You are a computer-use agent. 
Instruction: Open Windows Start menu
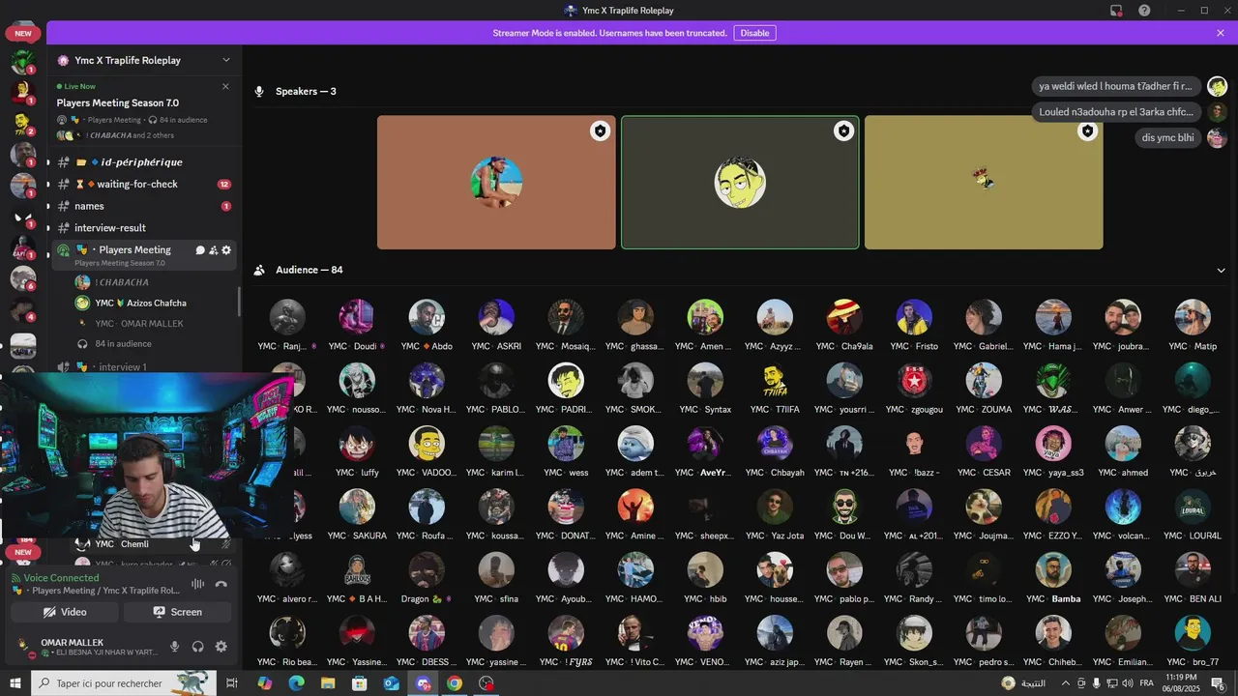point(15,683)
